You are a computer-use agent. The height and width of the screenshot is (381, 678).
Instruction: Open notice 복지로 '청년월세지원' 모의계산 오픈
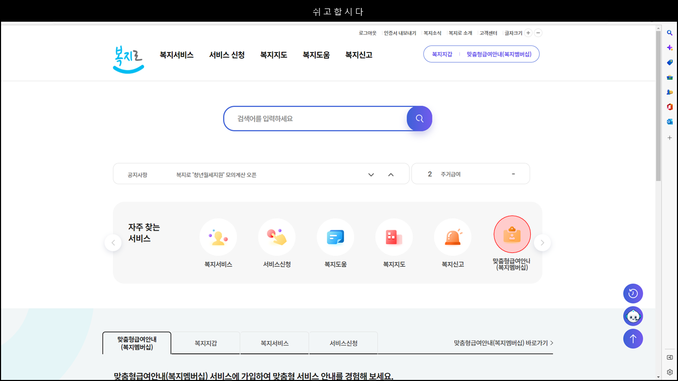(x=216, y=175)
